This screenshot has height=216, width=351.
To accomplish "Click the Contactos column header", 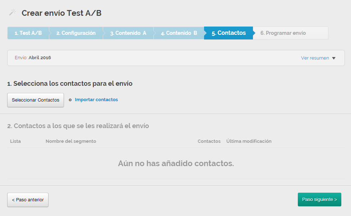I will click(209, 141).
